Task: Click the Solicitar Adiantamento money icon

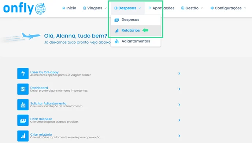Action: (x=23, y=105)
